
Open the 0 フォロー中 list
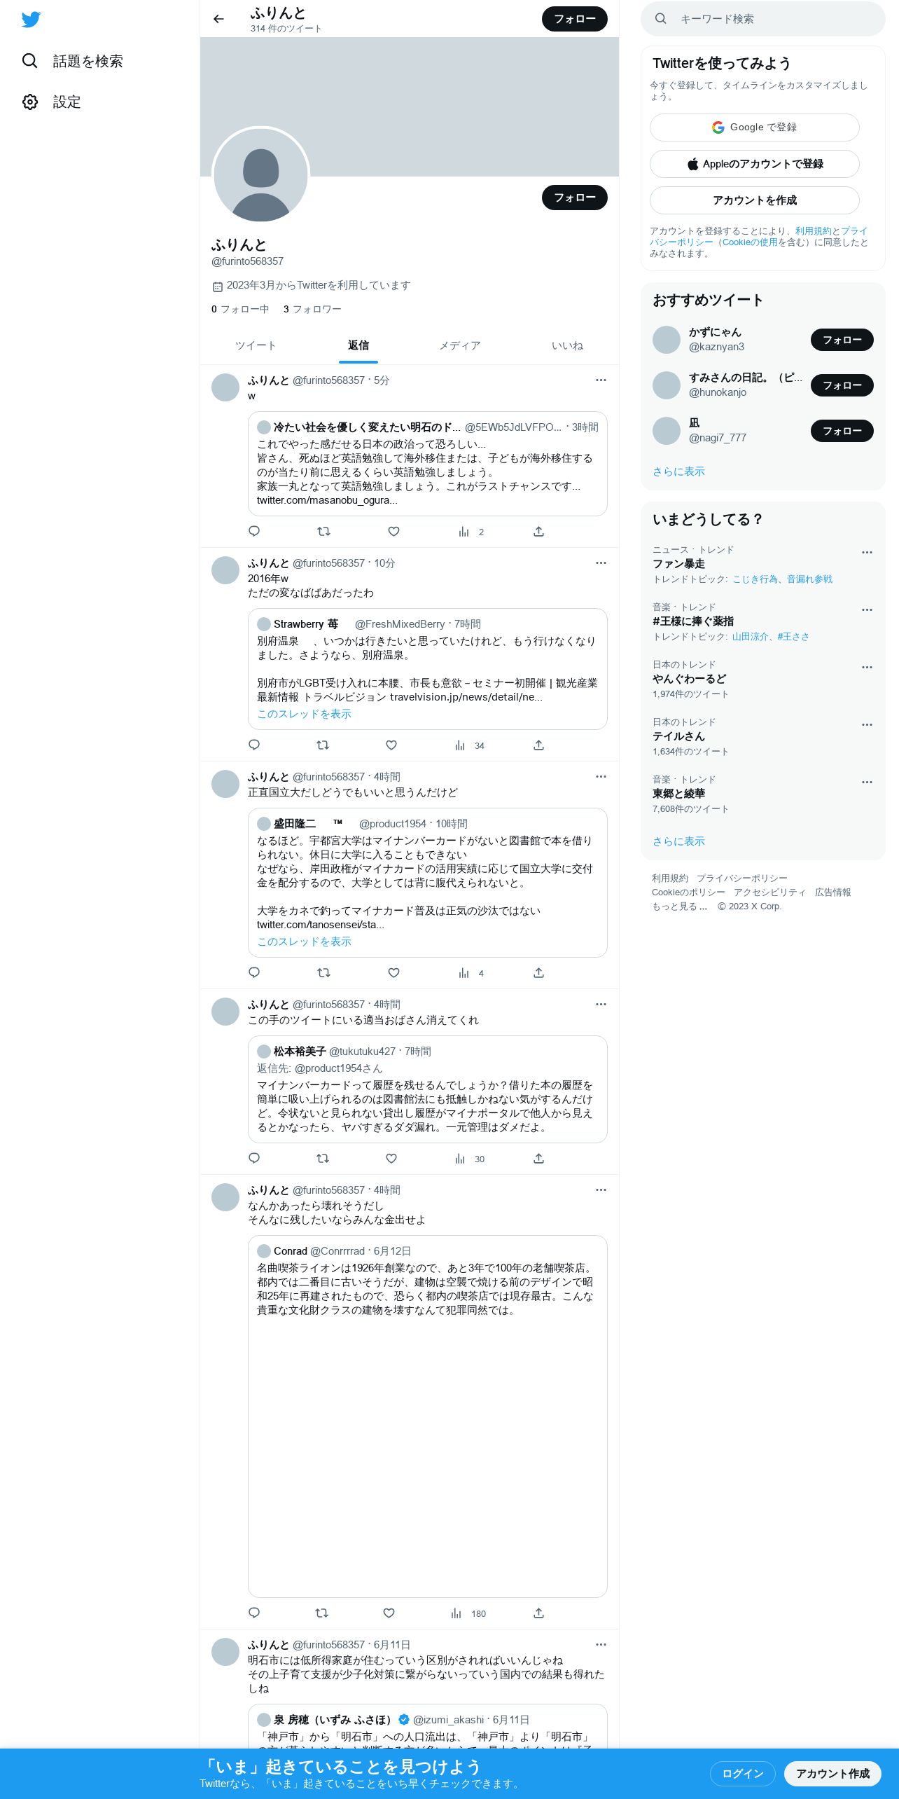click(x=240, y=309)
